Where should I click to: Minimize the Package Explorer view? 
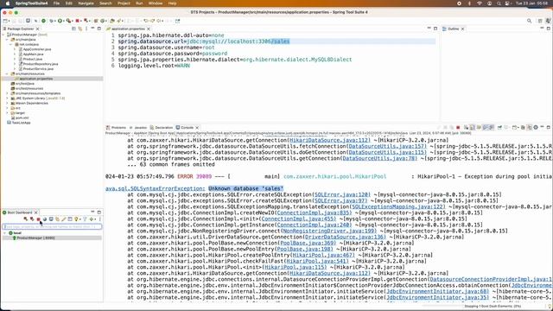tap(92, 29)
